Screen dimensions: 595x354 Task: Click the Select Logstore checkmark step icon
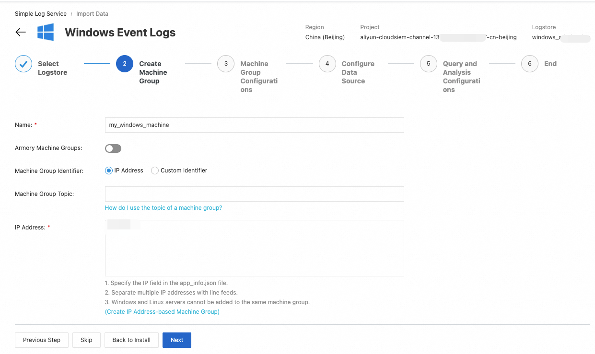[23, 64]
